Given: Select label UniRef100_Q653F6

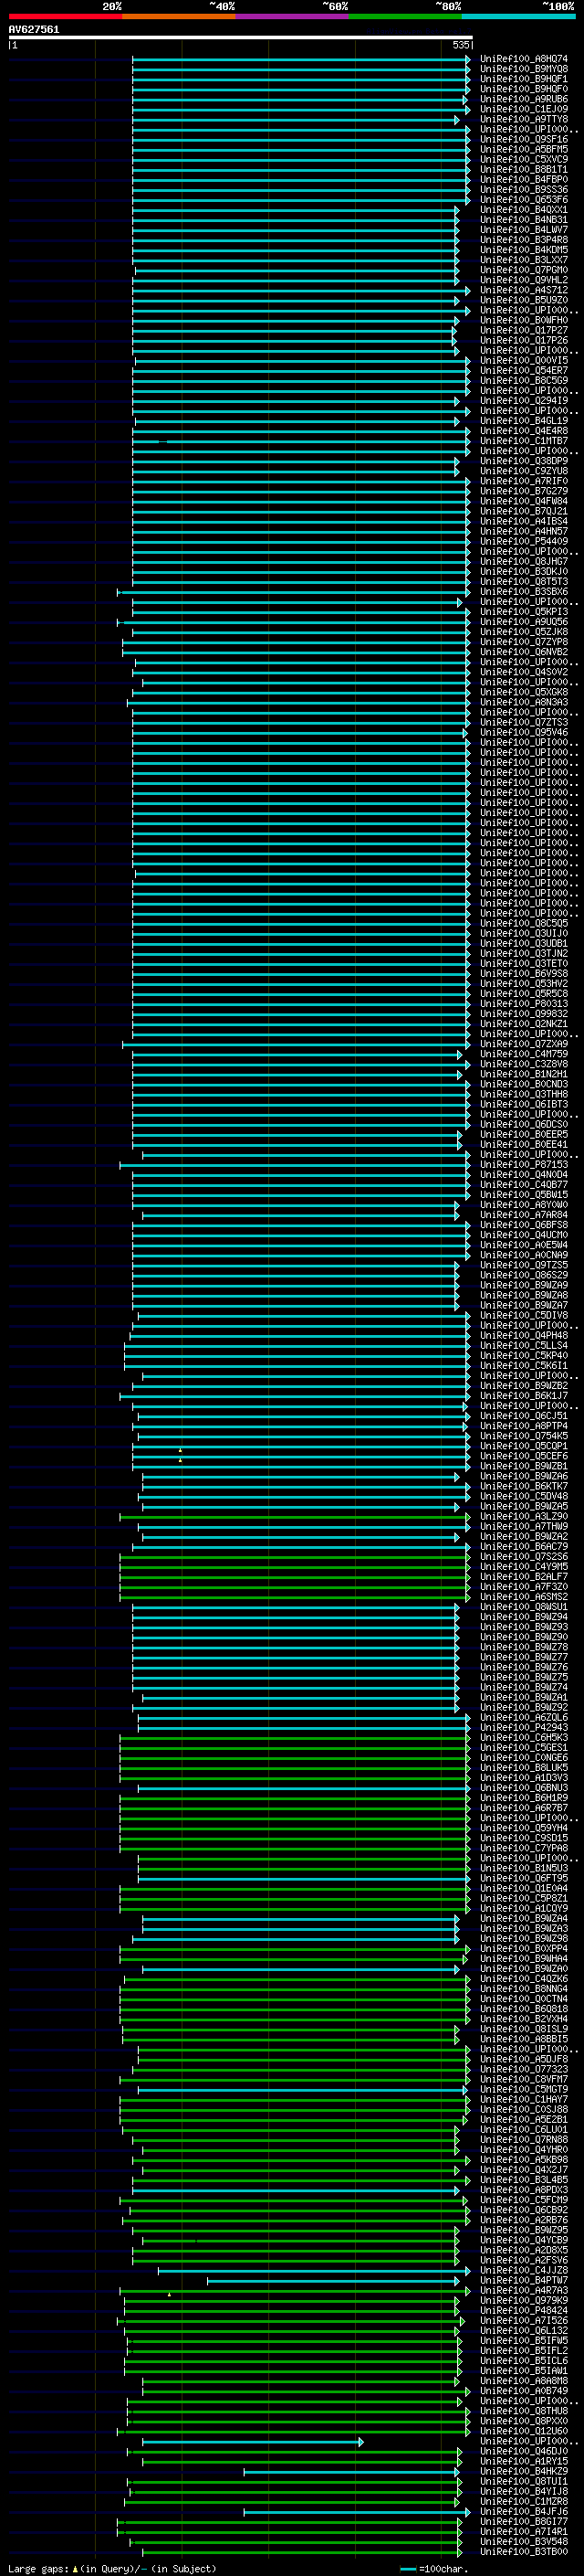Looking at the screenshot, I should coord(524,200).
